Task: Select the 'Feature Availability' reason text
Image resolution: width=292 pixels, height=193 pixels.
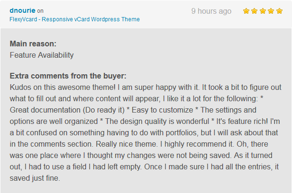Action: tap(42, 55)
